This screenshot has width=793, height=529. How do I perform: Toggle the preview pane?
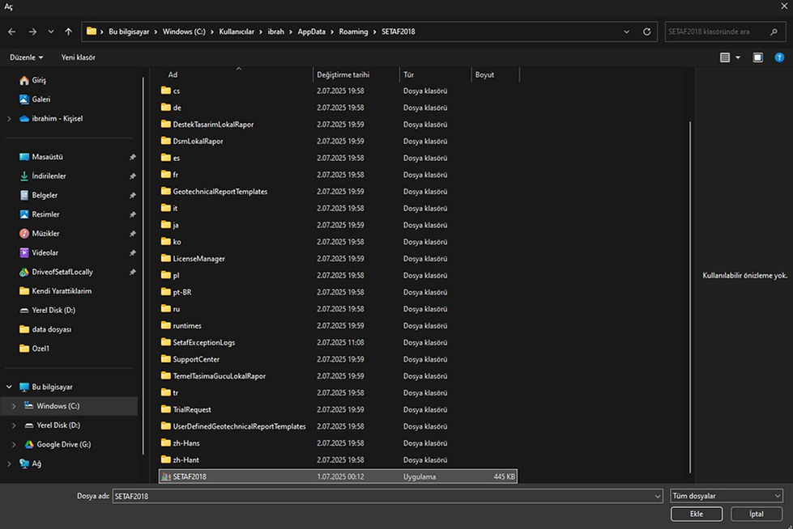757,57
